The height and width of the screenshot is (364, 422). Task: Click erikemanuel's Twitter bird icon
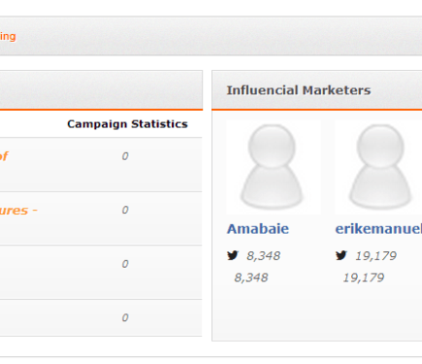tap(341, 255)
